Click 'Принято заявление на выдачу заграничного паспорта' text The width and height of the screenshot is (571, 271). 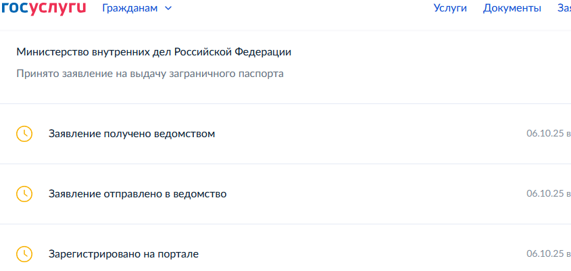pyautogui.click(x=150, y=73)
